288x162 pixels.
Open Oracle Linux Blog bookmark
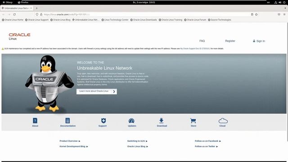(x=60, y=20)
